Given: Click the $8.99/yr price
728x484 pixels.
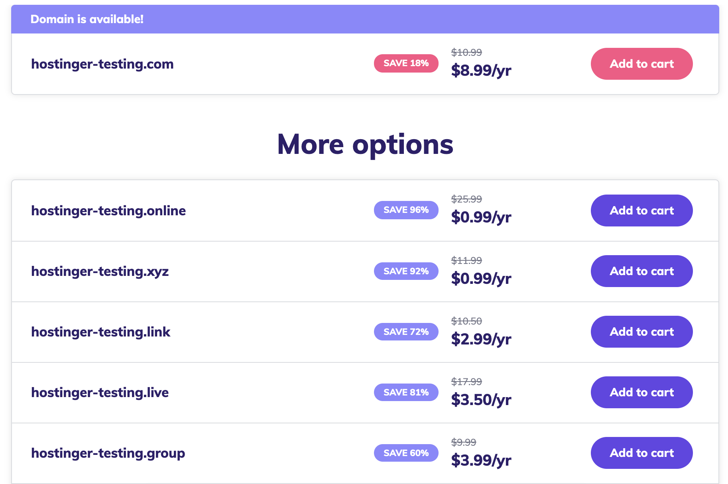Looking at the screenshot, I should pyautogui.click(x=481, y=71).
